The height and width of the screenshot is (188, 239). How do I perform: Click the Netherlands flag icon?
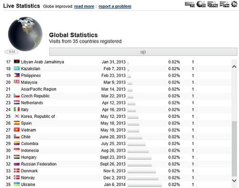(17, 103)
